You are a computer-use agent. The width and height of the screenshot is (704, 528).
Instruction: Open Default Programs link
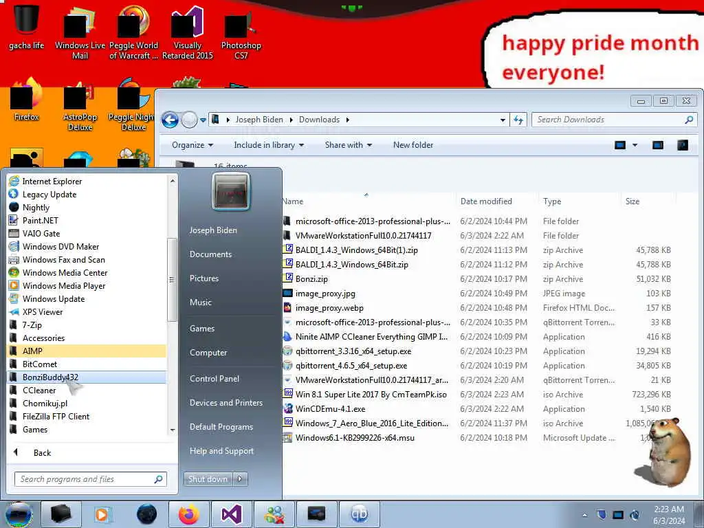tap(221, 426)
